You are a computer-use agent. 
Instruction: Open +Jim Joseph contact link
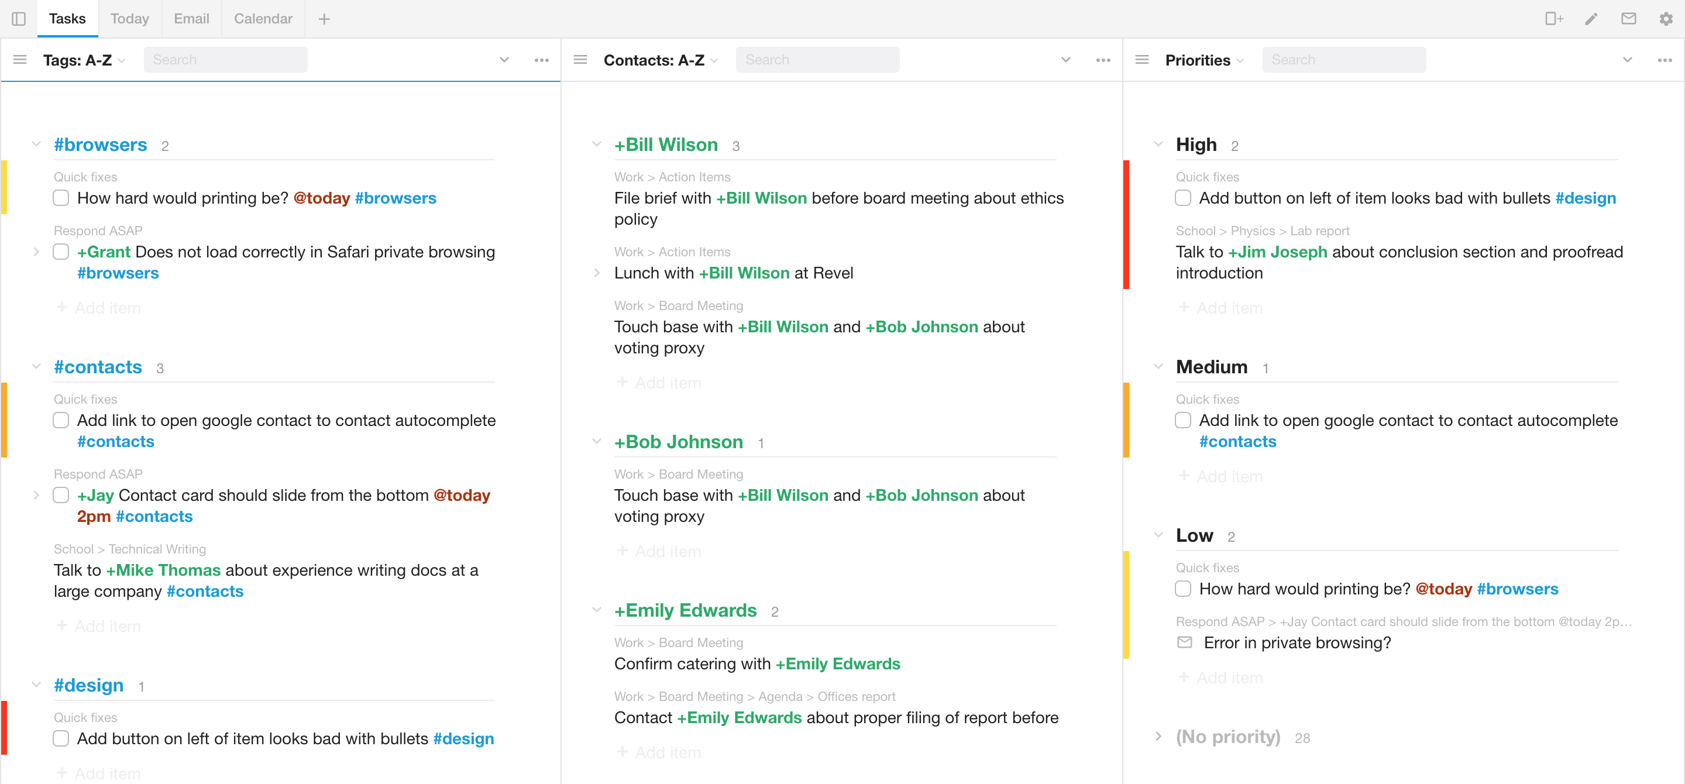1277,252
